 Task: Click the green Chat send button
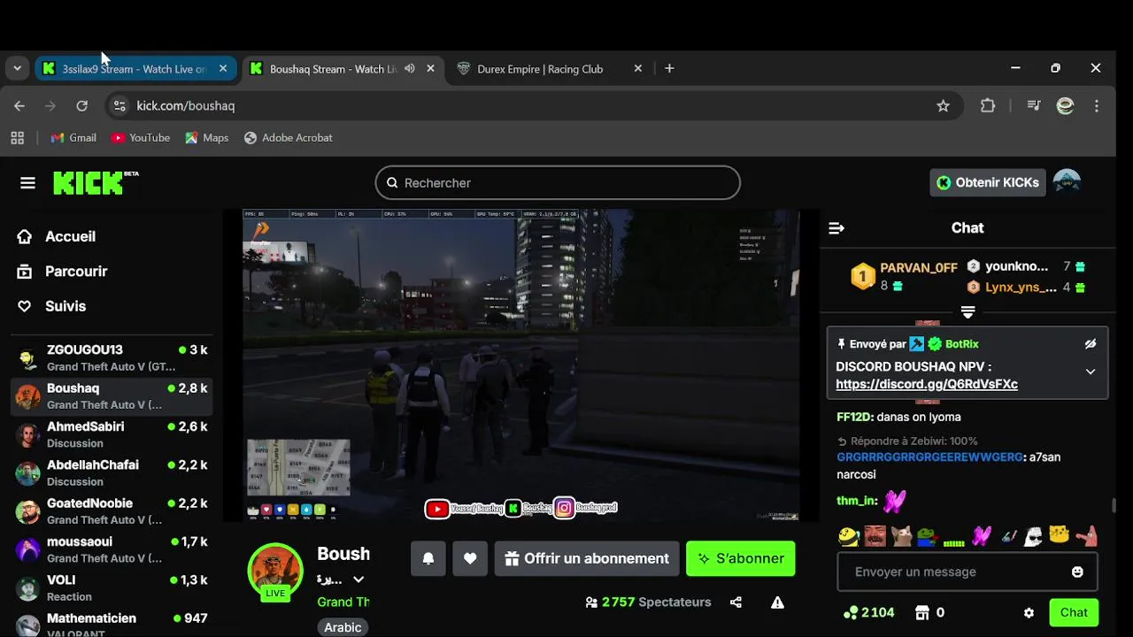pos(1074,612)
